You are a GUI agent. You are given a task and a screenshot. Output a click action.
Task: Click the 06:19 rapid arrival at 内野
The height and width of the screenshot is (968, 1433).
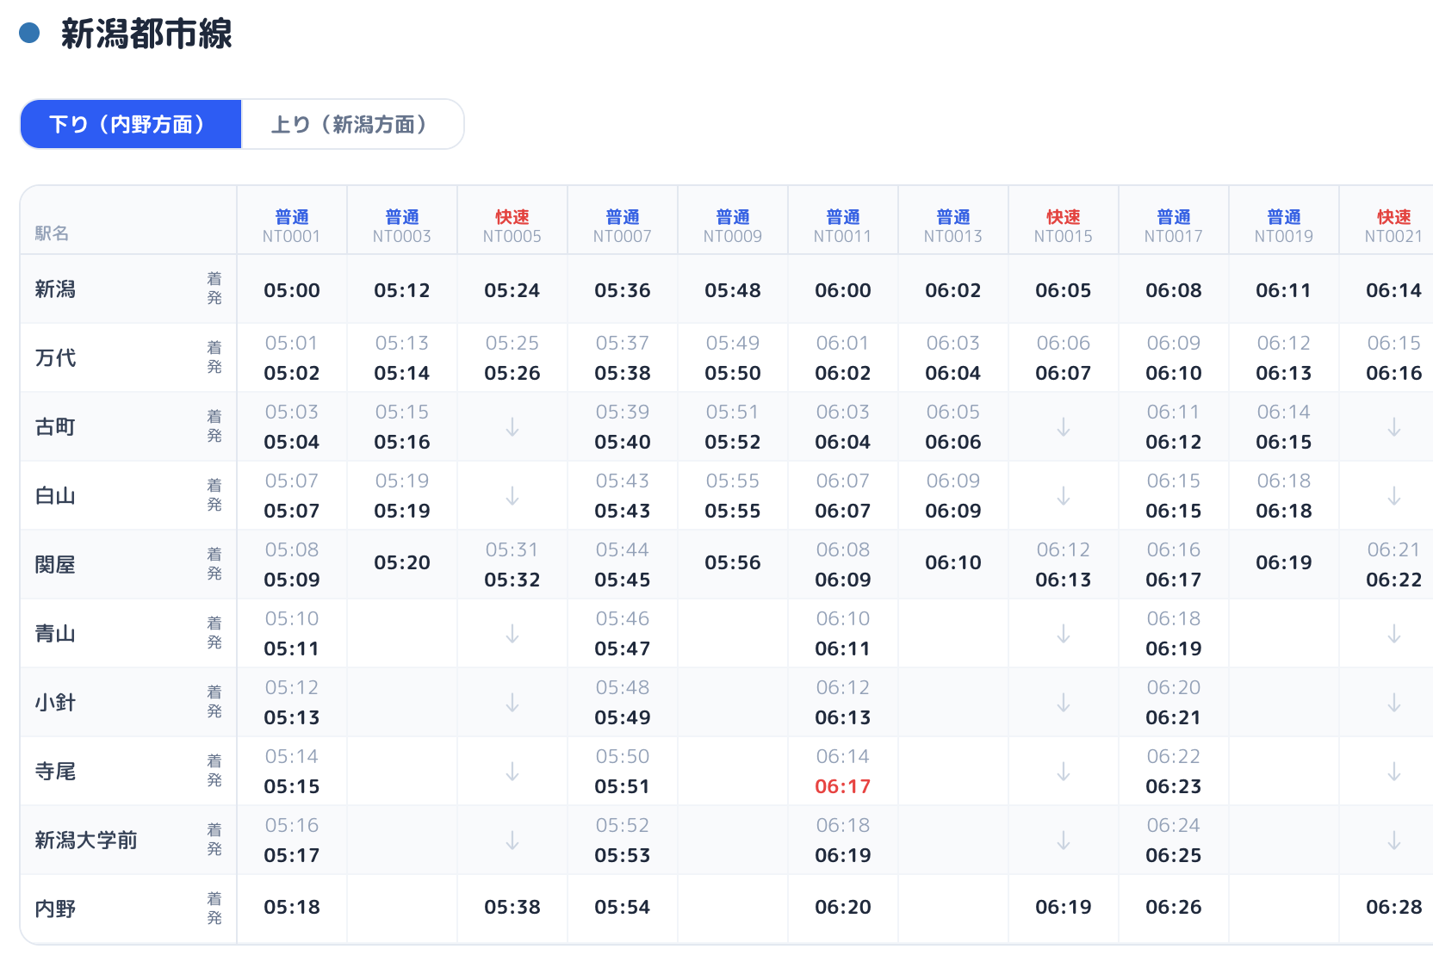[1064, 907]
